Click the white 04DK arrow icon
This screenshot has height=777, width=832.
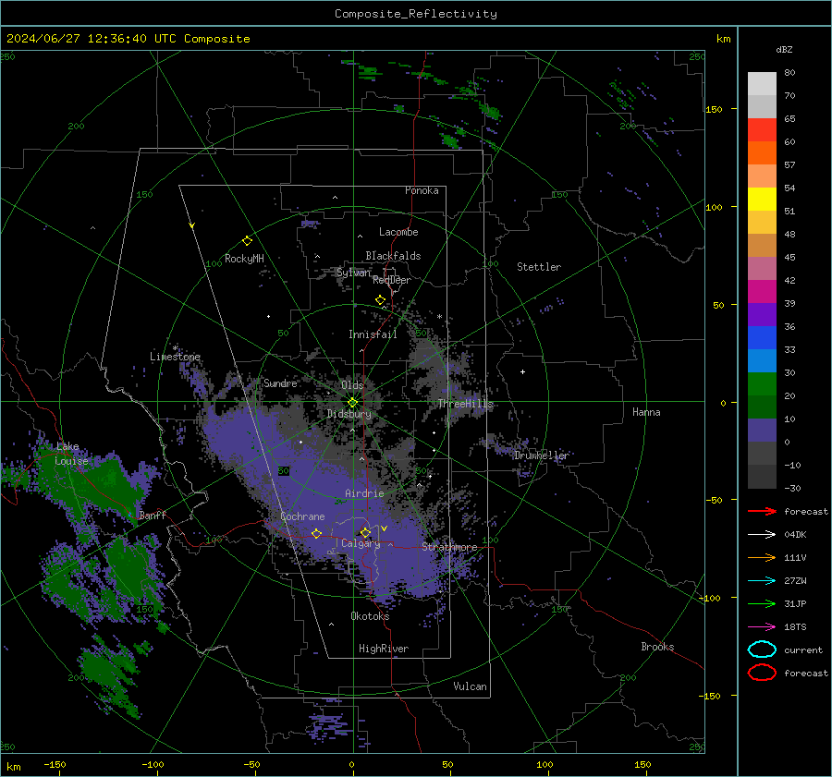[762, 535]
